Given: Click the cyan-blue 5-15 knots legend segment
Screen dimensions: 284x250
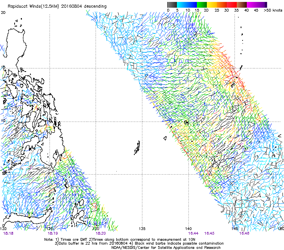Looking at the screenshot, I should 187,5.
